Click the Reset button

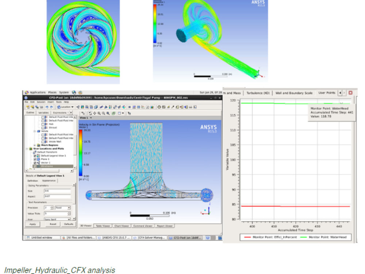pos(53,224)
